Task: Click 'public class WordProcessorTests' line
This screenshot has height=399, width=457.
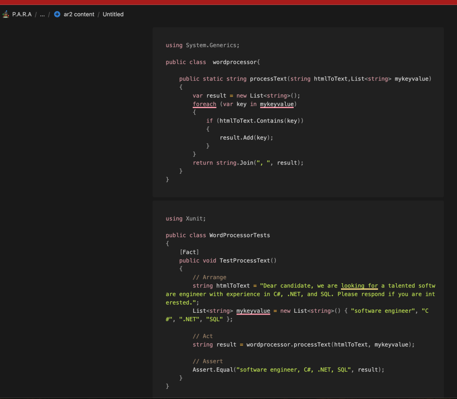Action: (x=218, y=235)
